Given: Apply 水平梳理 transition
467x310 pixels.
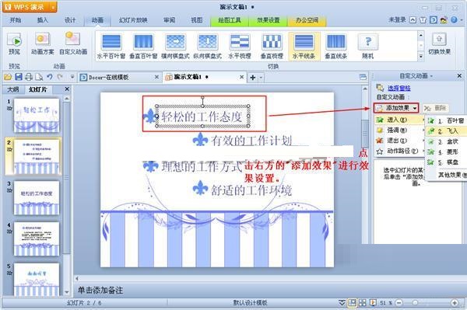Looking at the screenshot, I should pos(240,46).
